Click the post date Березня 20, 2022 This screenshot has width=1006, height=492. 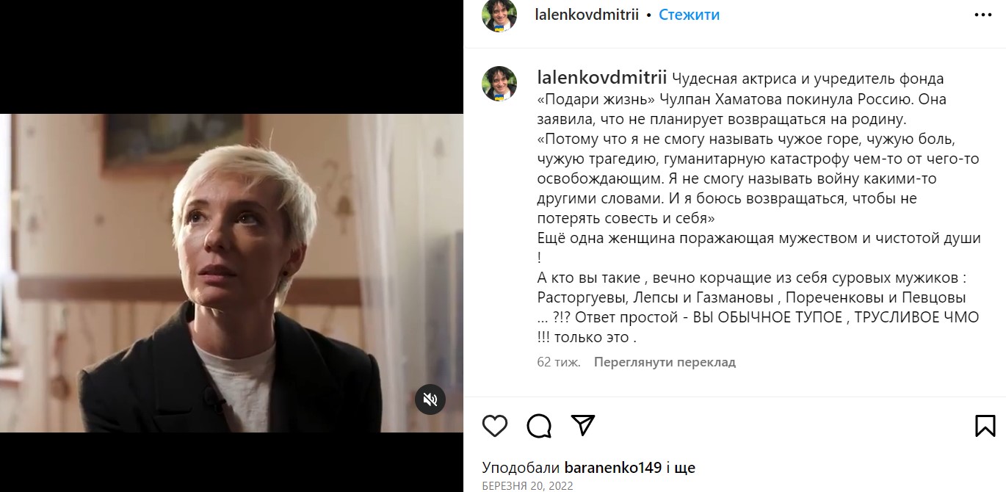527,485
